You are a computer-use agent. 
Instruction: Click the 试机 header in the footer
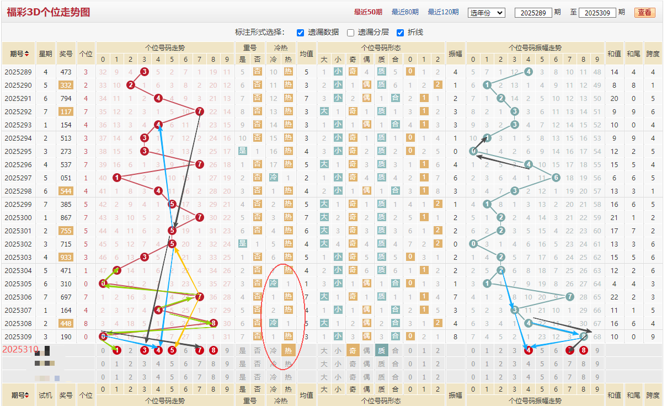click(45, 396)
